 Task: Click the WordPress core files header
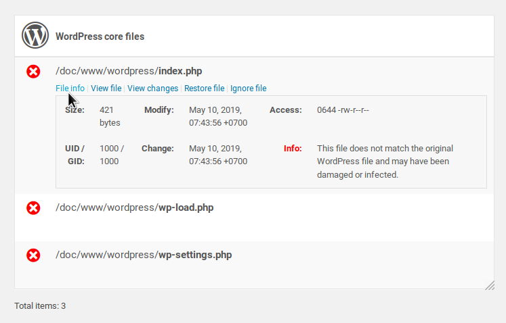coord(100,36)
